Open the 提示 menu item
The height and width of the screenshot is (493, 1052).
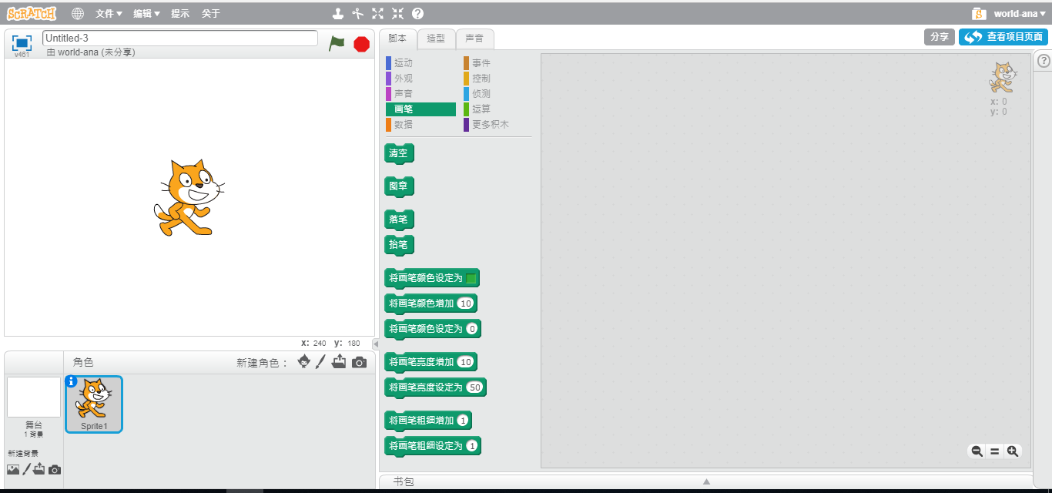point(180,13)
